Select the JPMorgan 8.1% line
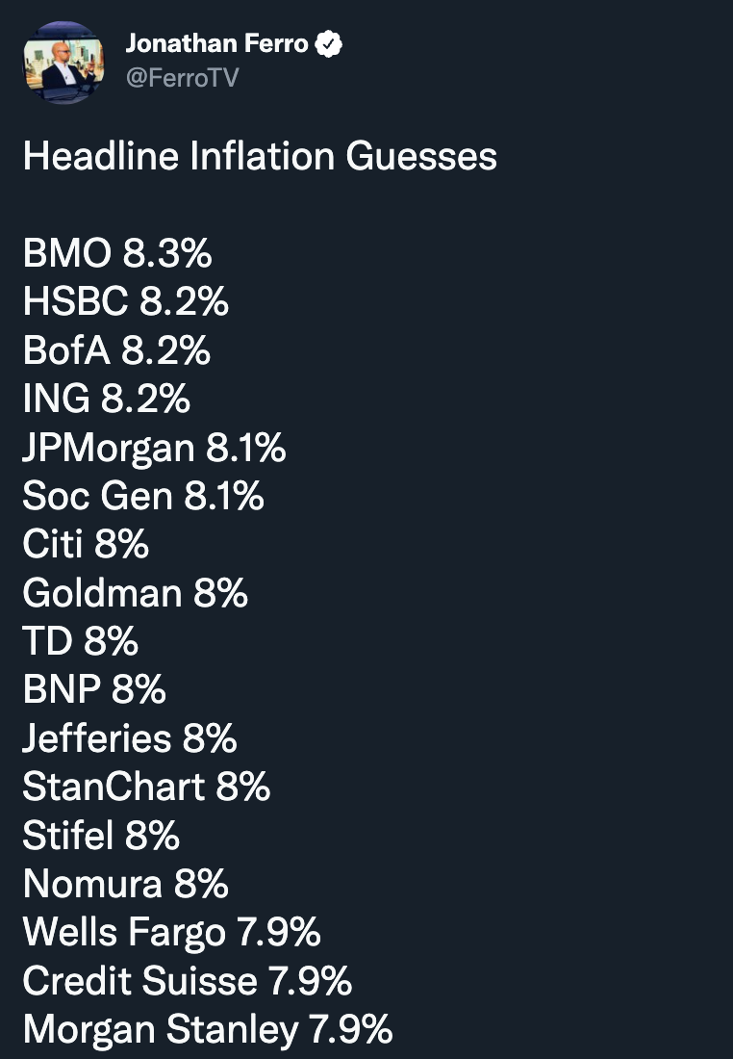The height and width of the screenshot is (1059, 733). tap(154, 448)
